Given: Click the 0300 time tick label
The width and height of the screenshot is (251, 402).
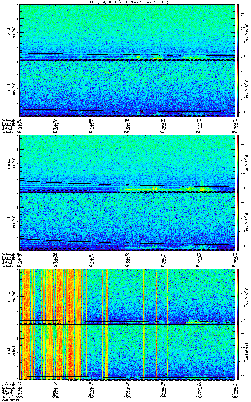Looking at the screenshot, I should 127,397.
